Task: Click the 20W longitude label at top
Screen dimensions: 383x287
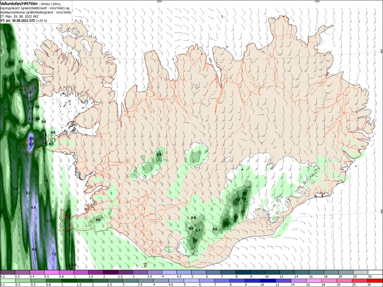Action: tap(159, 1)
